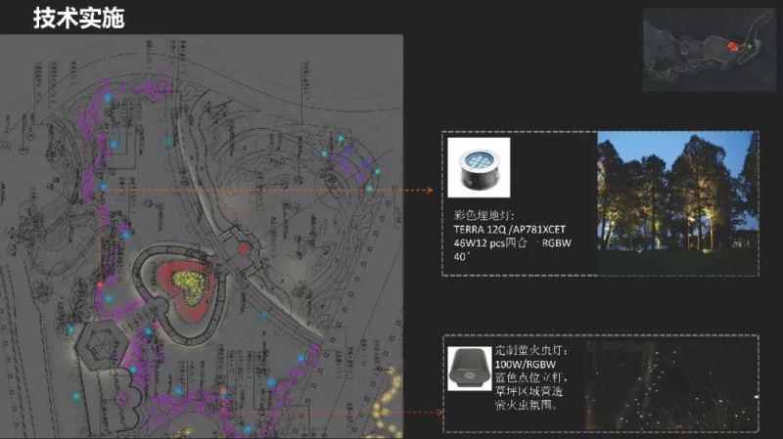
Task: Click the red highlight in the site overview minimap
Action: click(732, 45)
